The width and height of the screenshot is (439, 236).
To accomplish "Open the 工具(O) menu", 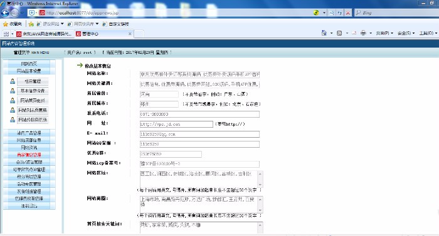I will (x=428, y=33).
